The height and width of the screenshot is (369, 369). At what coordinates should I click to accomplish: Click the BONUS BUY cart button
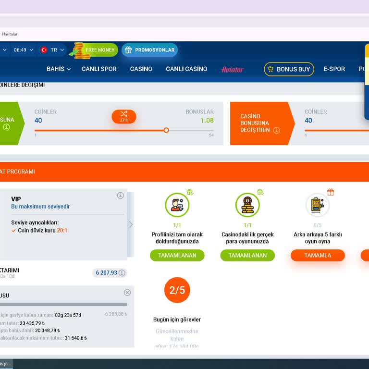[289, 69]
